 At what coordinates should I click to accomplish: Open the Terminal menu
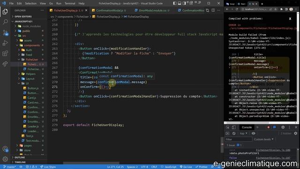[70, 3]
